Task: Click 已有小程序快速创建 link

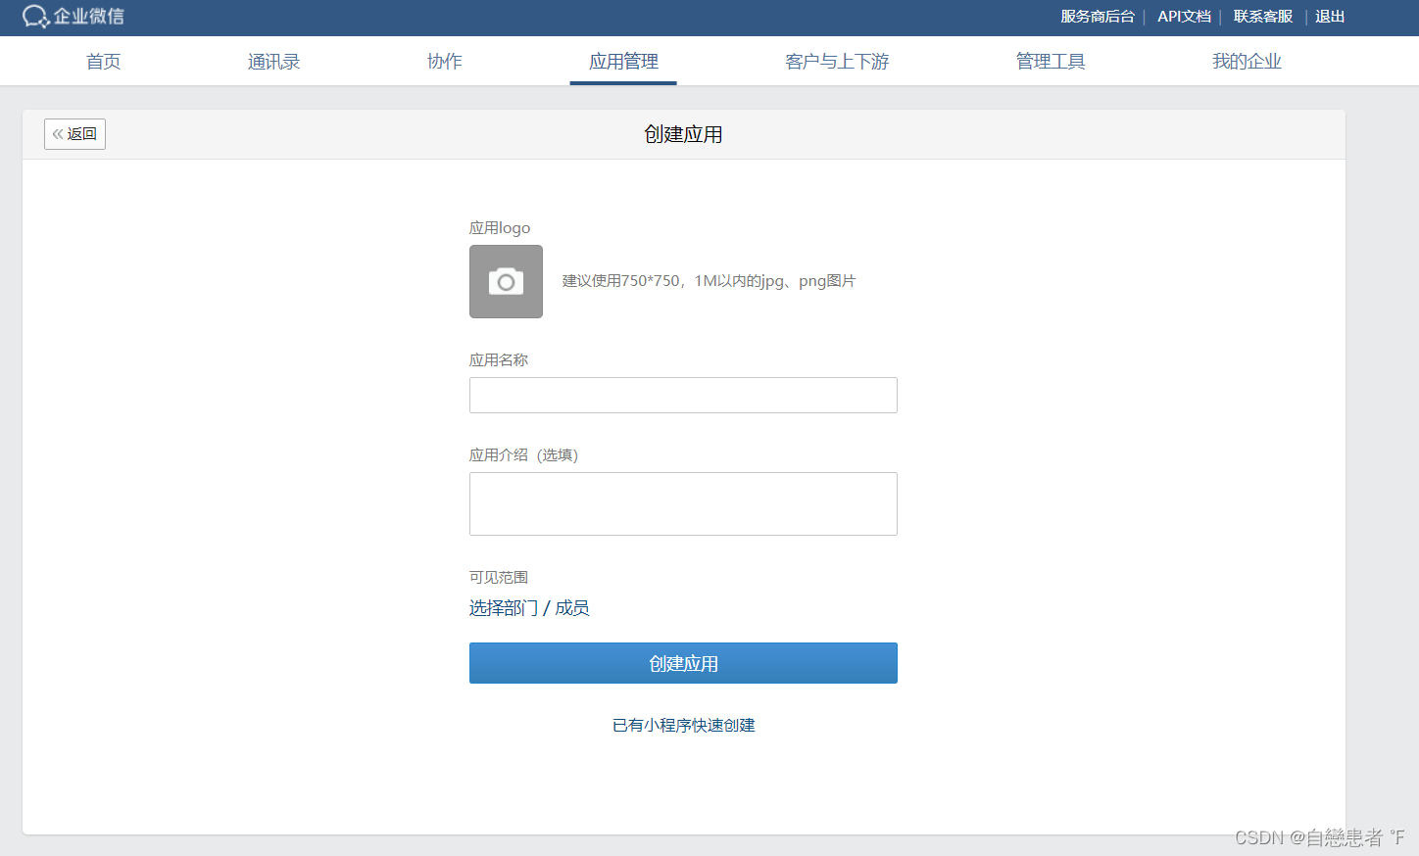Action: (683, 725)
